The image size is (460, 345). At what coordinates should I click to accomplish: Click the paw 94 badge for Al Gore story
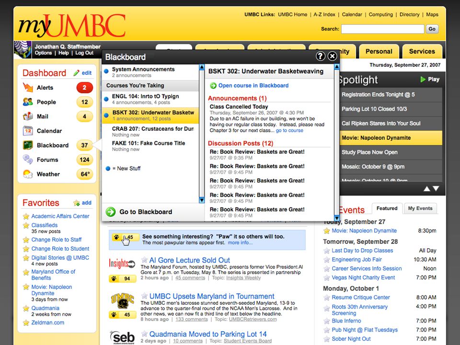[x=123, y=278]
